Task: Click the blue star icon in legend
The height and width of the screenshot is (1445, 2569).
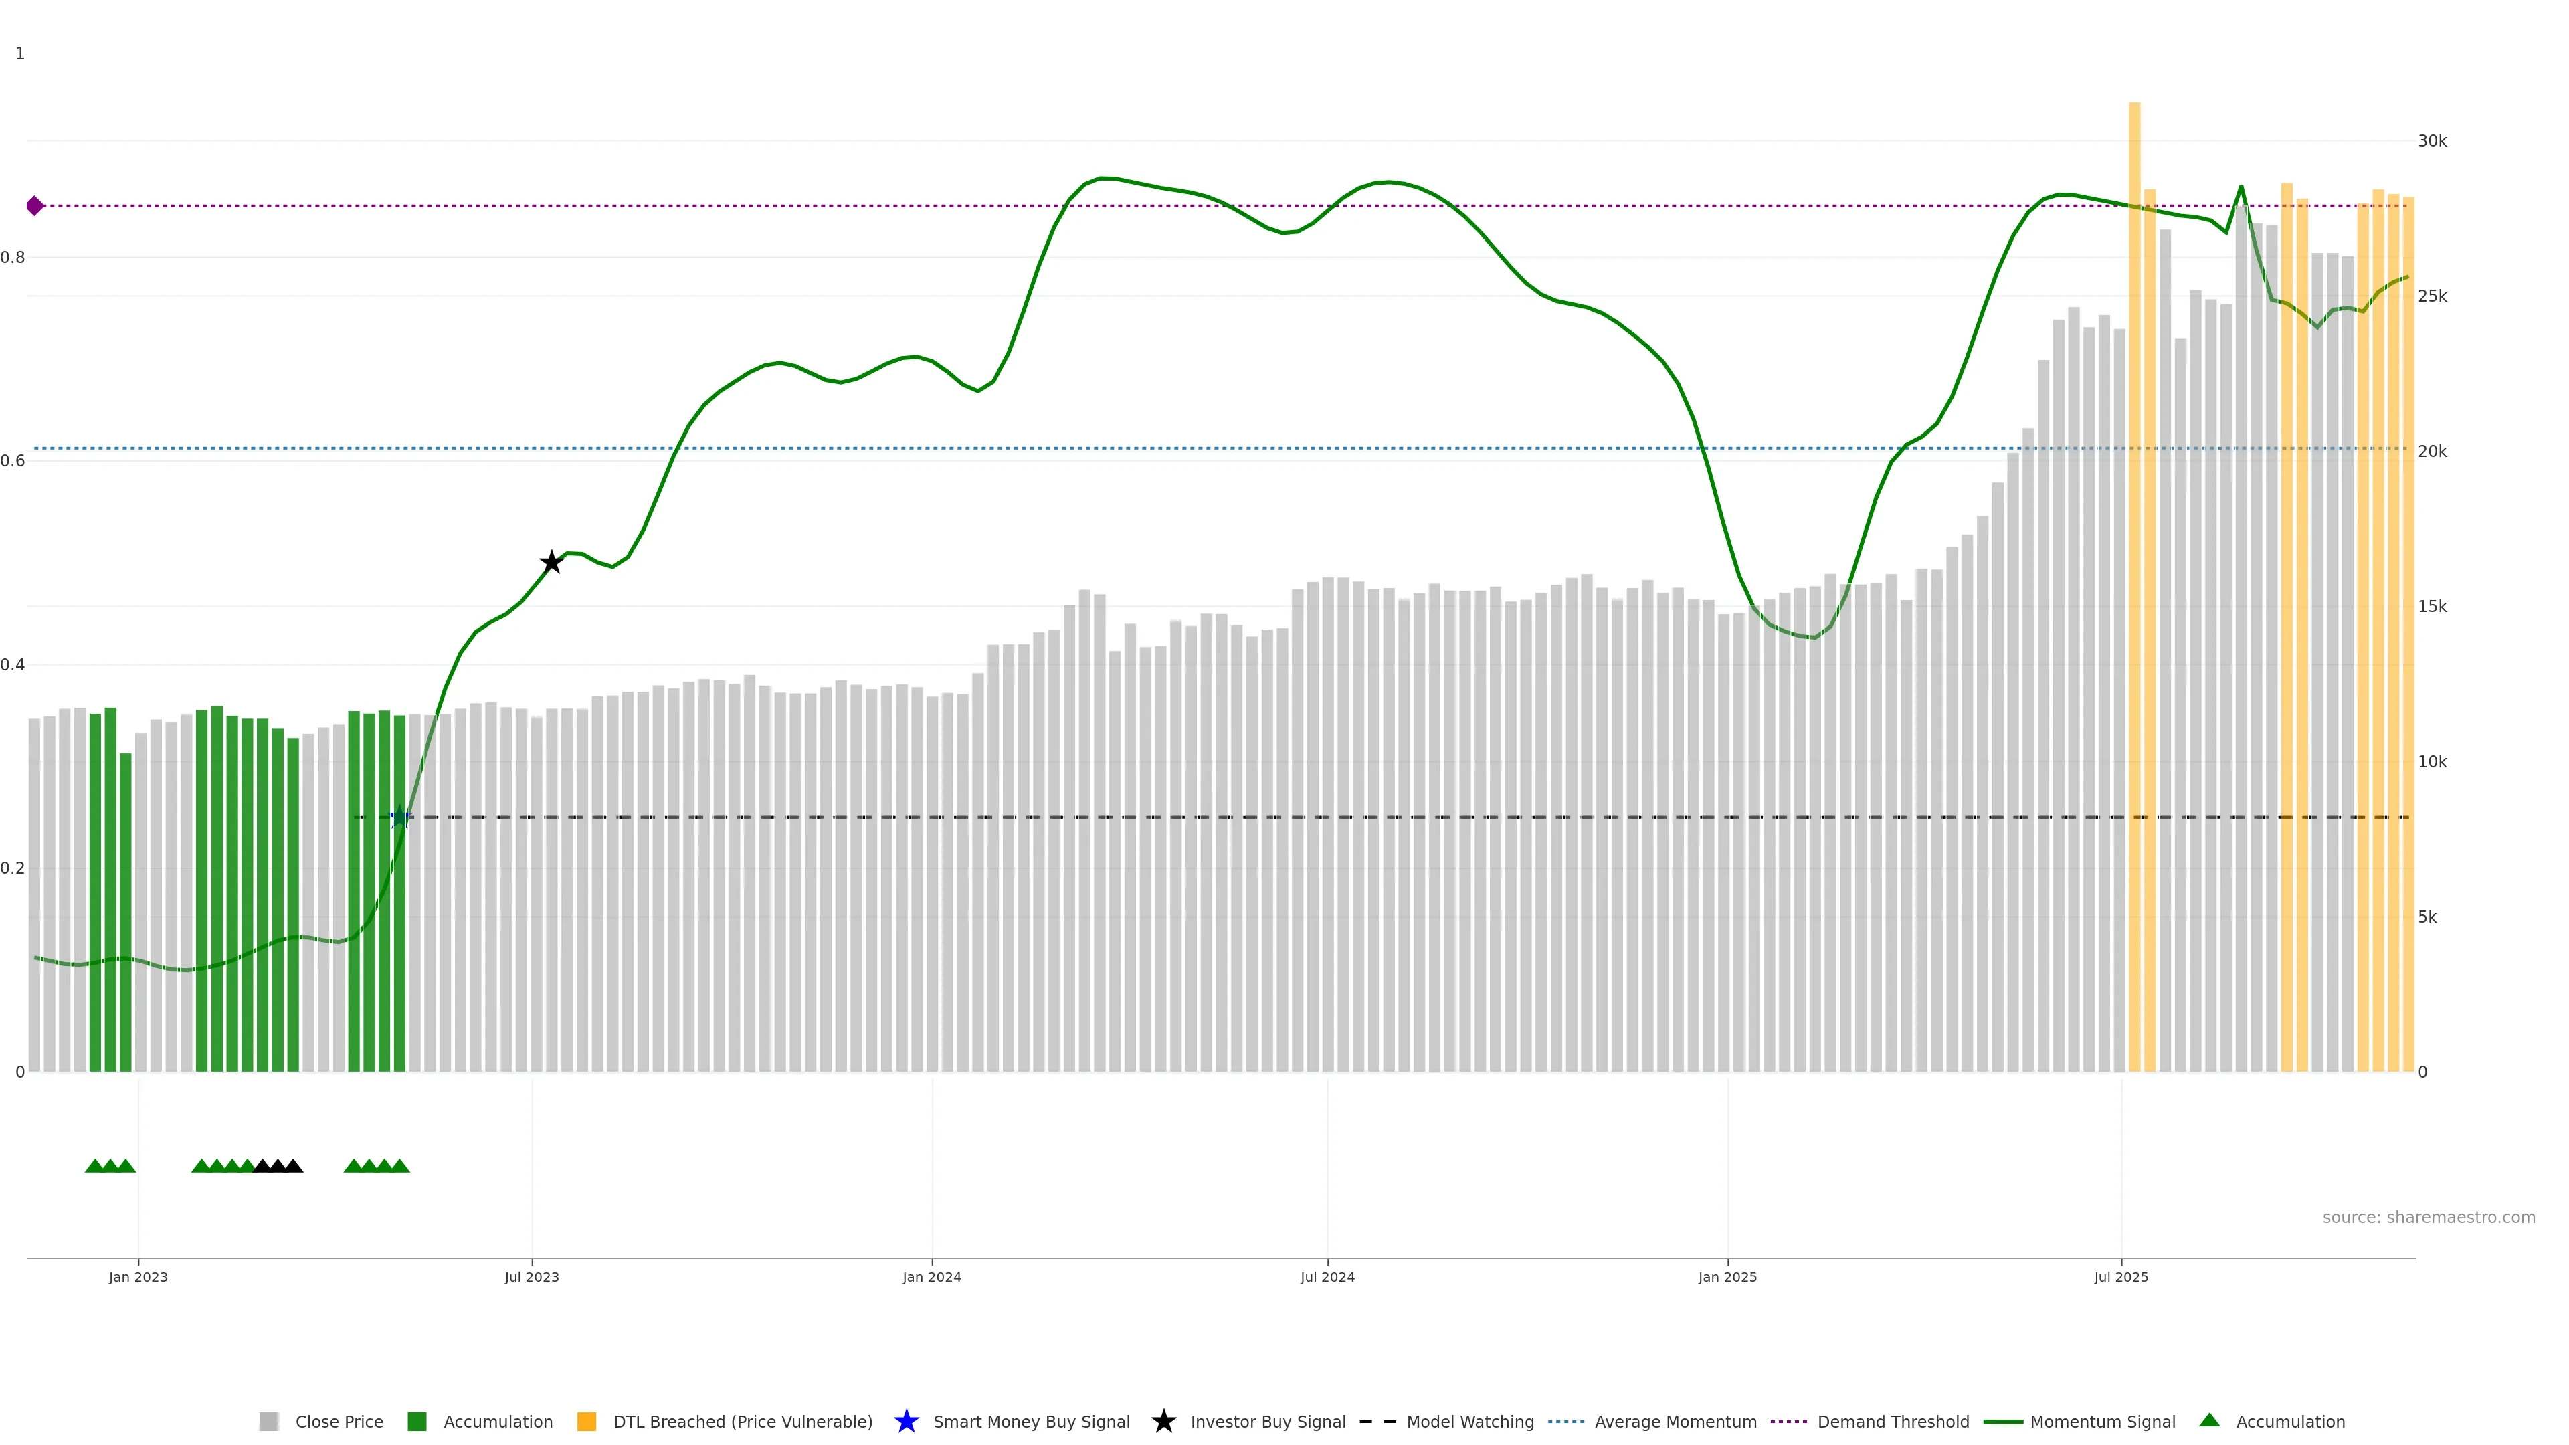Action: 906,1421
